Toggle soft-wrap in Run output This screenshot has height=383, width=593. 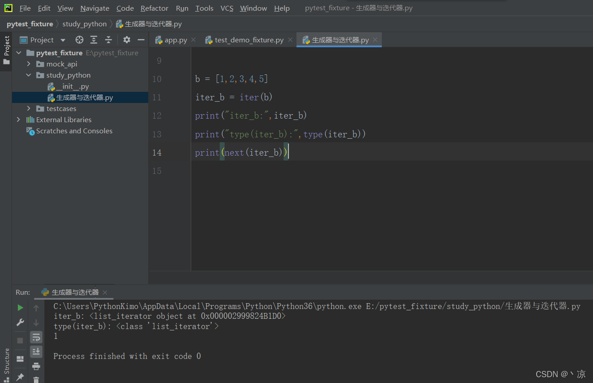pos(36,337)
